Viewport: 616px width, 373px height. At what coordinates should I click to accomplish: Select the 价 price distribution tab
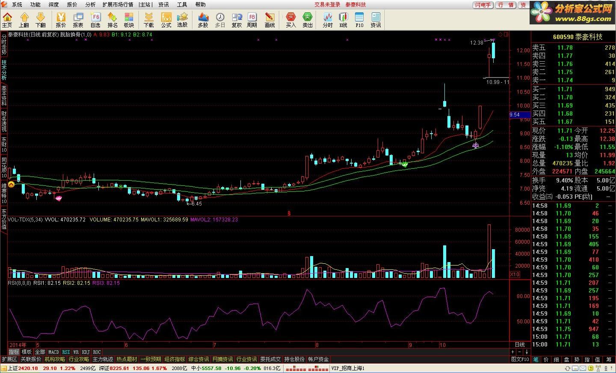coord(546,359)
